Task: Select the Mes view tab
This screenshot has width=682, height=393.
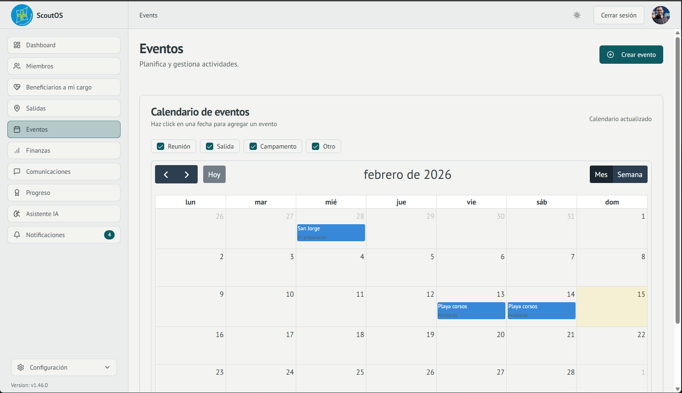Action: tap(601, 174)
